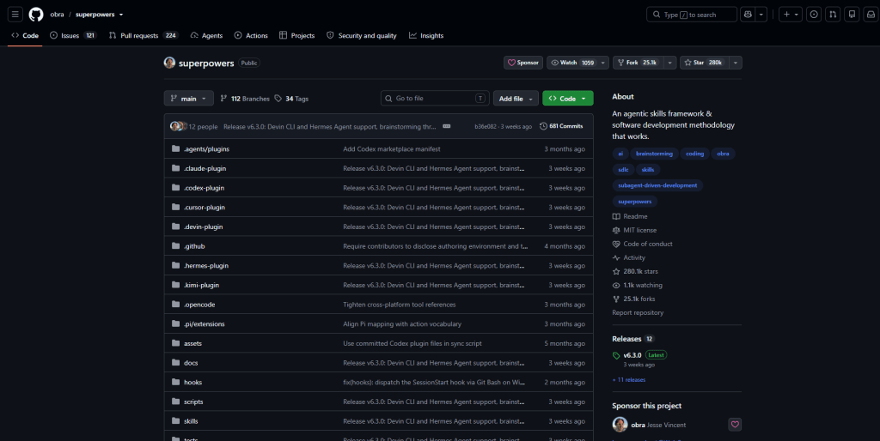Fork the superpowers repository
The height and width of the screenshot is (441, 880).
(x=639, y=63)
